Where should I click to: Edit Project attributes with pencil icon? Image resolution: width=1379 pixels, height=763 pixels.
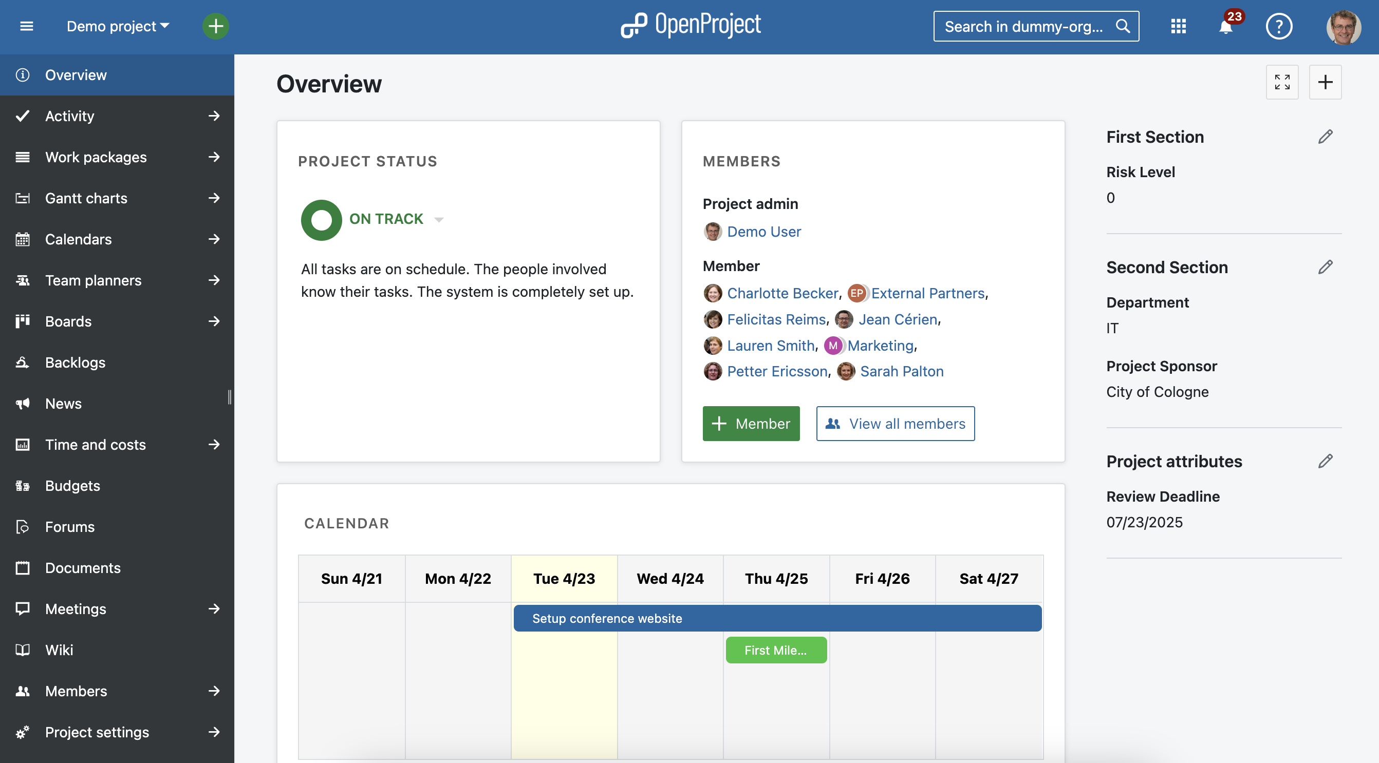1326,462
